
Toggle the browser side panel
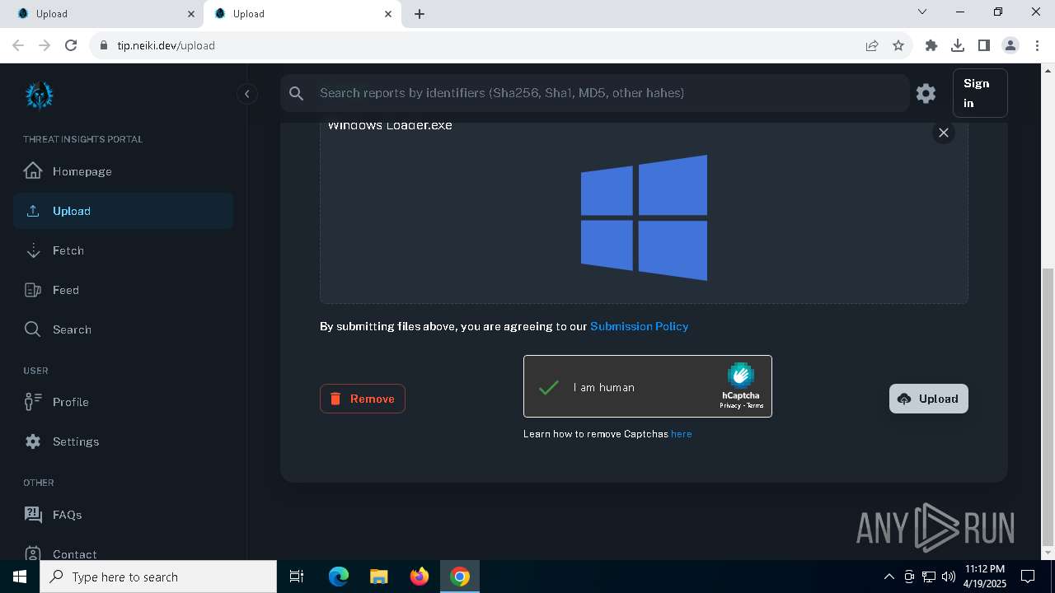pos(984,45)
